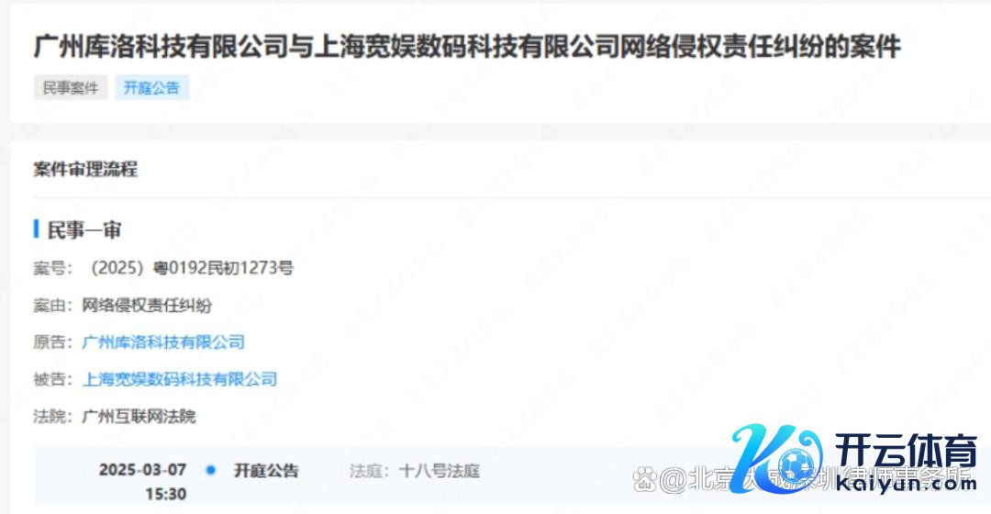Click the 开庭公告 timeline entry label

(266, 470)
